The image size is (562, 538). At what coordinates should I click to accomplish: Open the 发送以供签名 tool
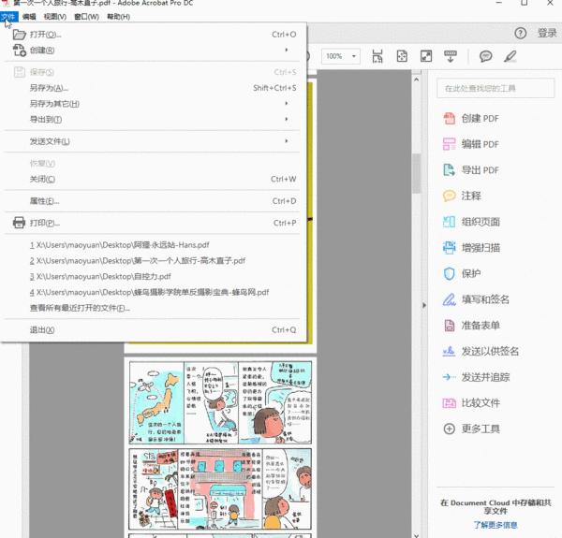[x=481, y=351]
